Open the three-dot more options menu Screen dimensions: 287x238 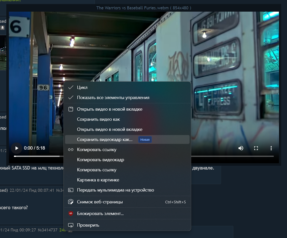click(x=271, y=148)
